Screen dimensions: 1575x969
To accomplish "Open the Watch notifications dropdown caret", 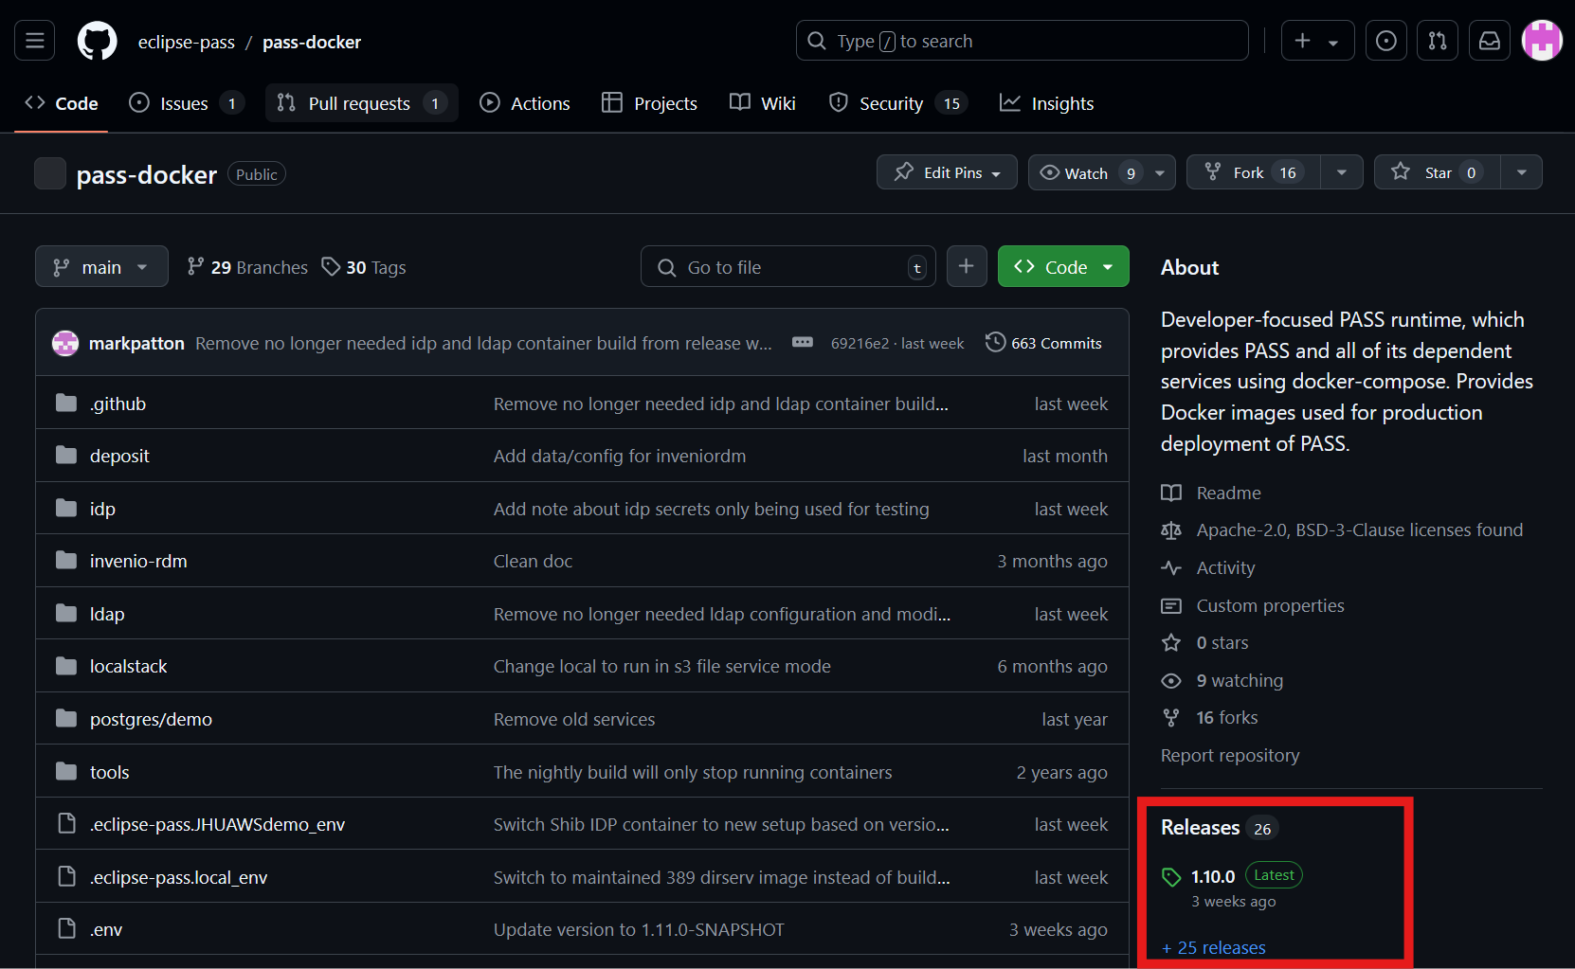I will [x=1160, y=173].
